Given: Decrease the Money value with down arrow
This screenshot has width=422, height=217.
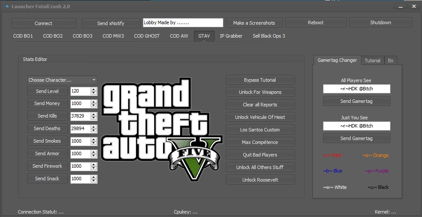Looking at the screenshot, I should 94,105.
